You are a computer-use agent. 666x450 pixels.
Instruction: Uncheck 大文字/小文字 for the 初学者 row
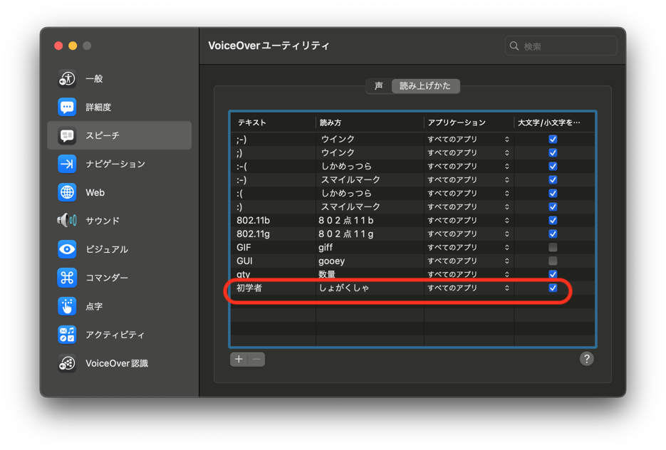click(553, 288)
